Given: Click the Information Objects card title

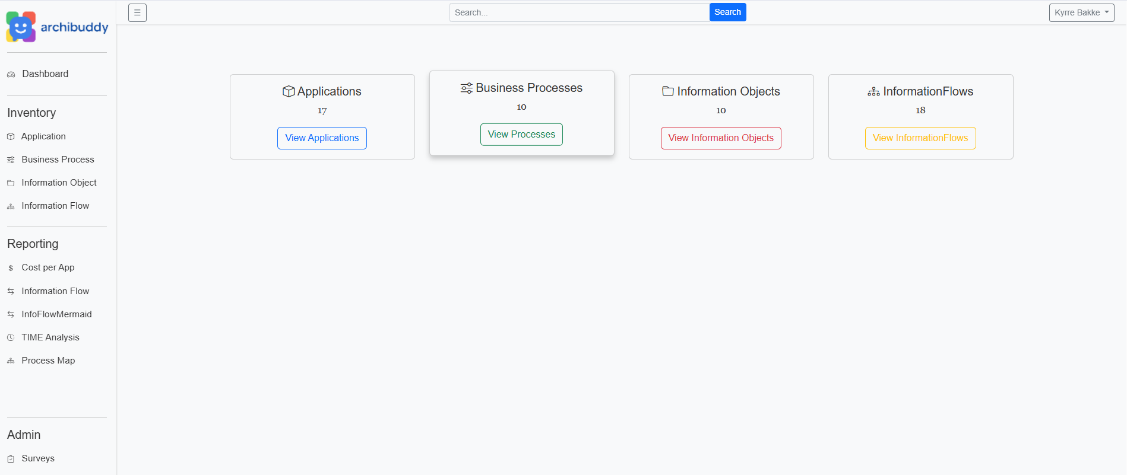Looking at the screenshot, I should tap(729, 91).
